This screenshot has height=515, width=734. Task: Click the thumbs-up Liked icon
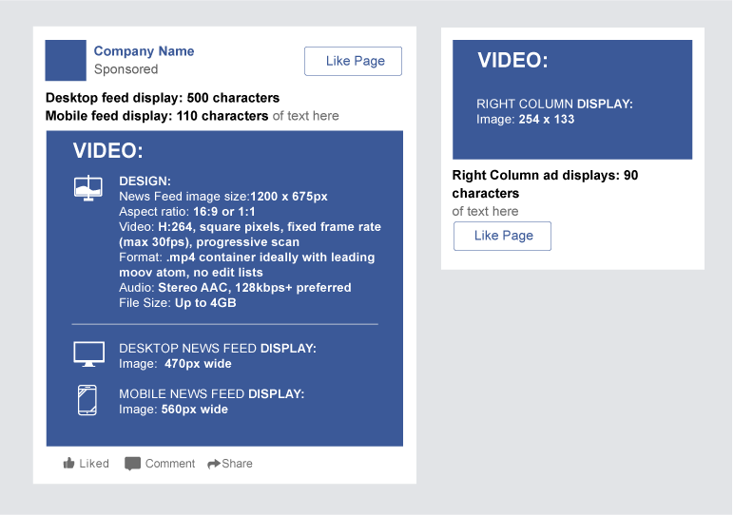click(x=68, y=464)
